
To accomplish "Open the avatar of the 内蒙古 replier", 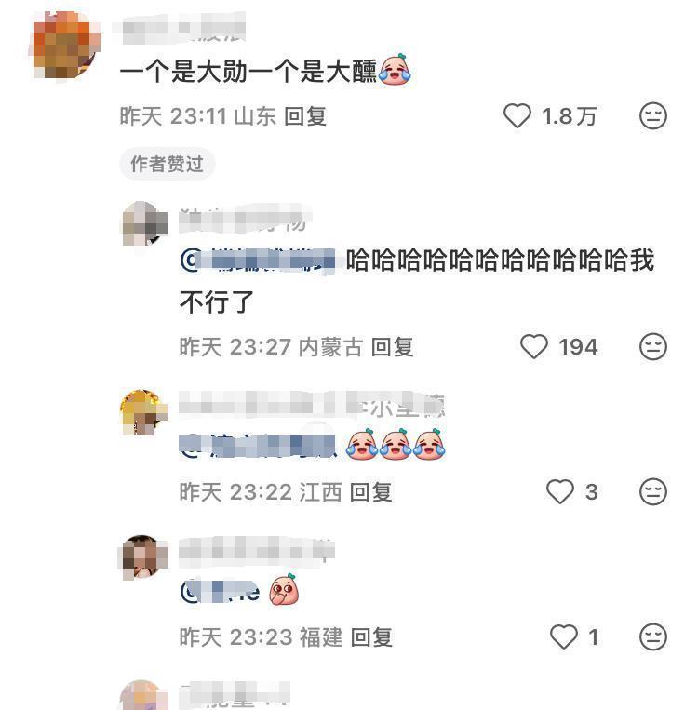I will tap(144, 223).
